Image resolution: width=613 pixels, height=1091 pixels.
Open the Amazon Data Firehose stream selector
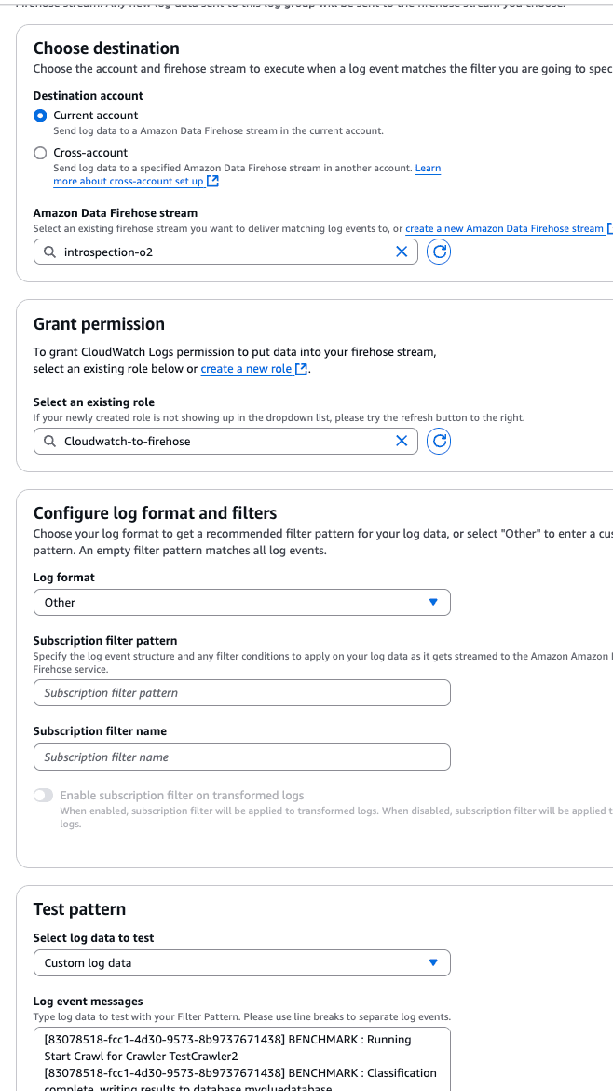click(x=224, y=251)
